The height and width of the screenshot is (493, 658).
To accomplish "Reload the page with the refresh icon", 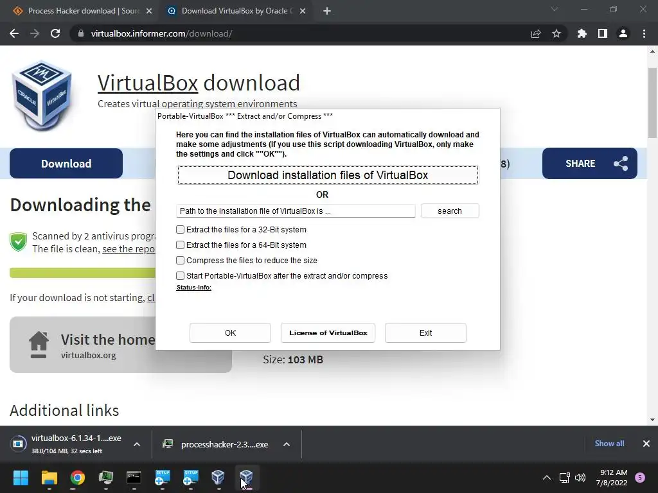I will pyautogui.click(x=55, y=33).
